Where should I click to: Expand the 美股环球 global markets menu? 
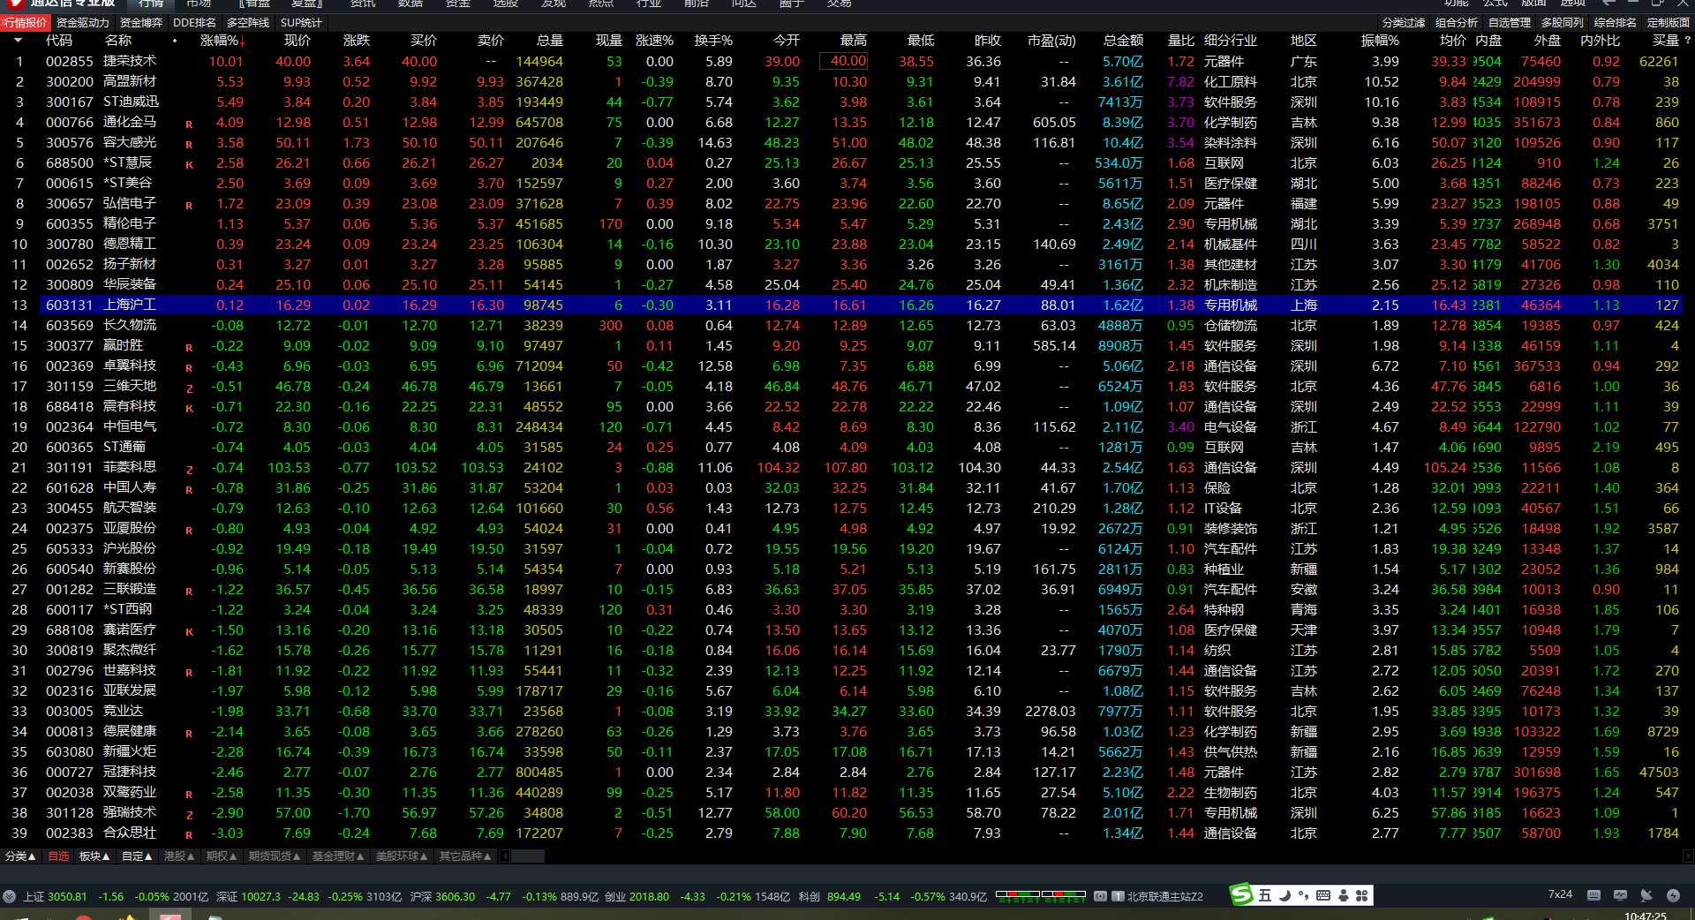[401, 856]
